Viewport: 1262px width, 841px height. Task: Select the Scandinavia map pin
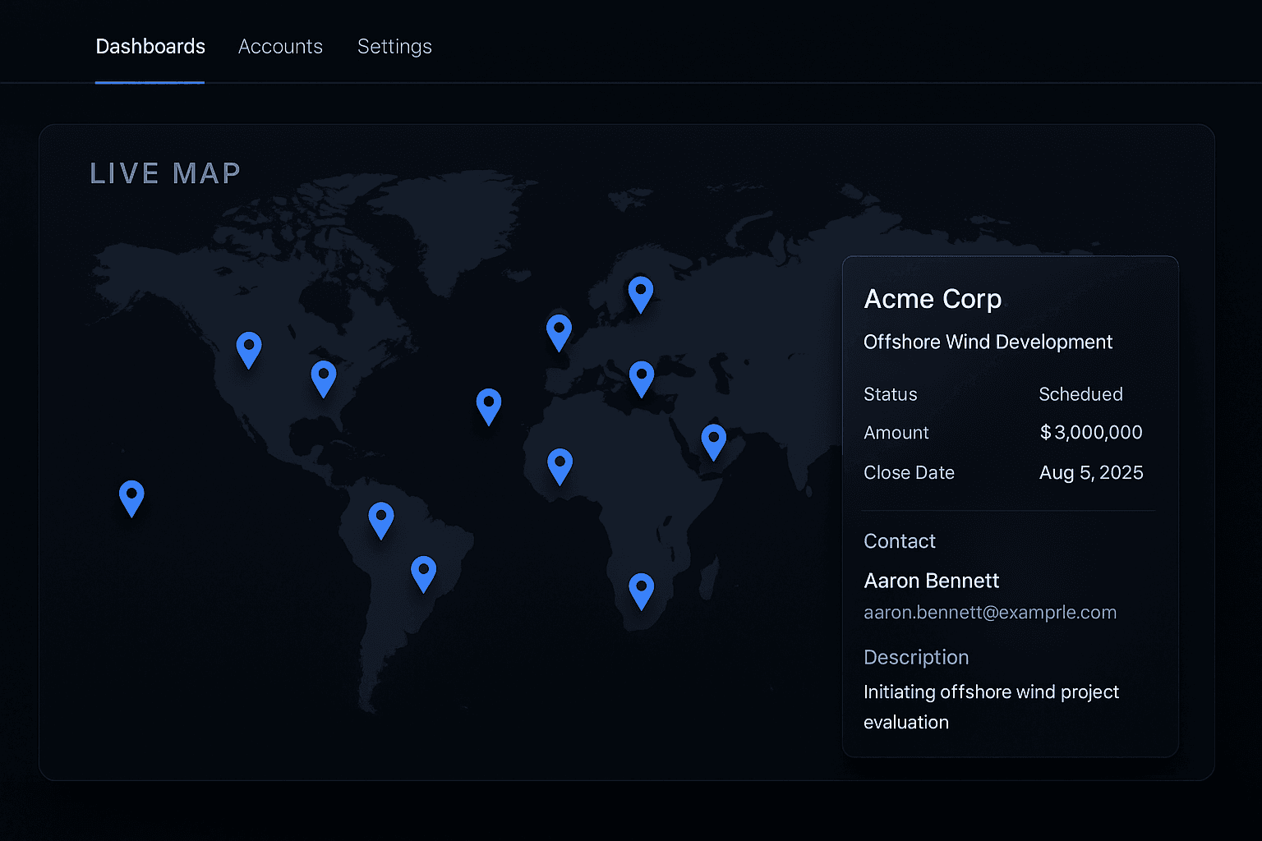[x=641, y=292]
